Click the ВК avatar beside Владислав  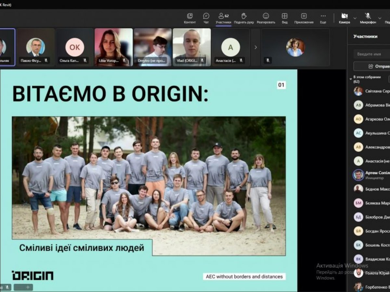point(358,259)
